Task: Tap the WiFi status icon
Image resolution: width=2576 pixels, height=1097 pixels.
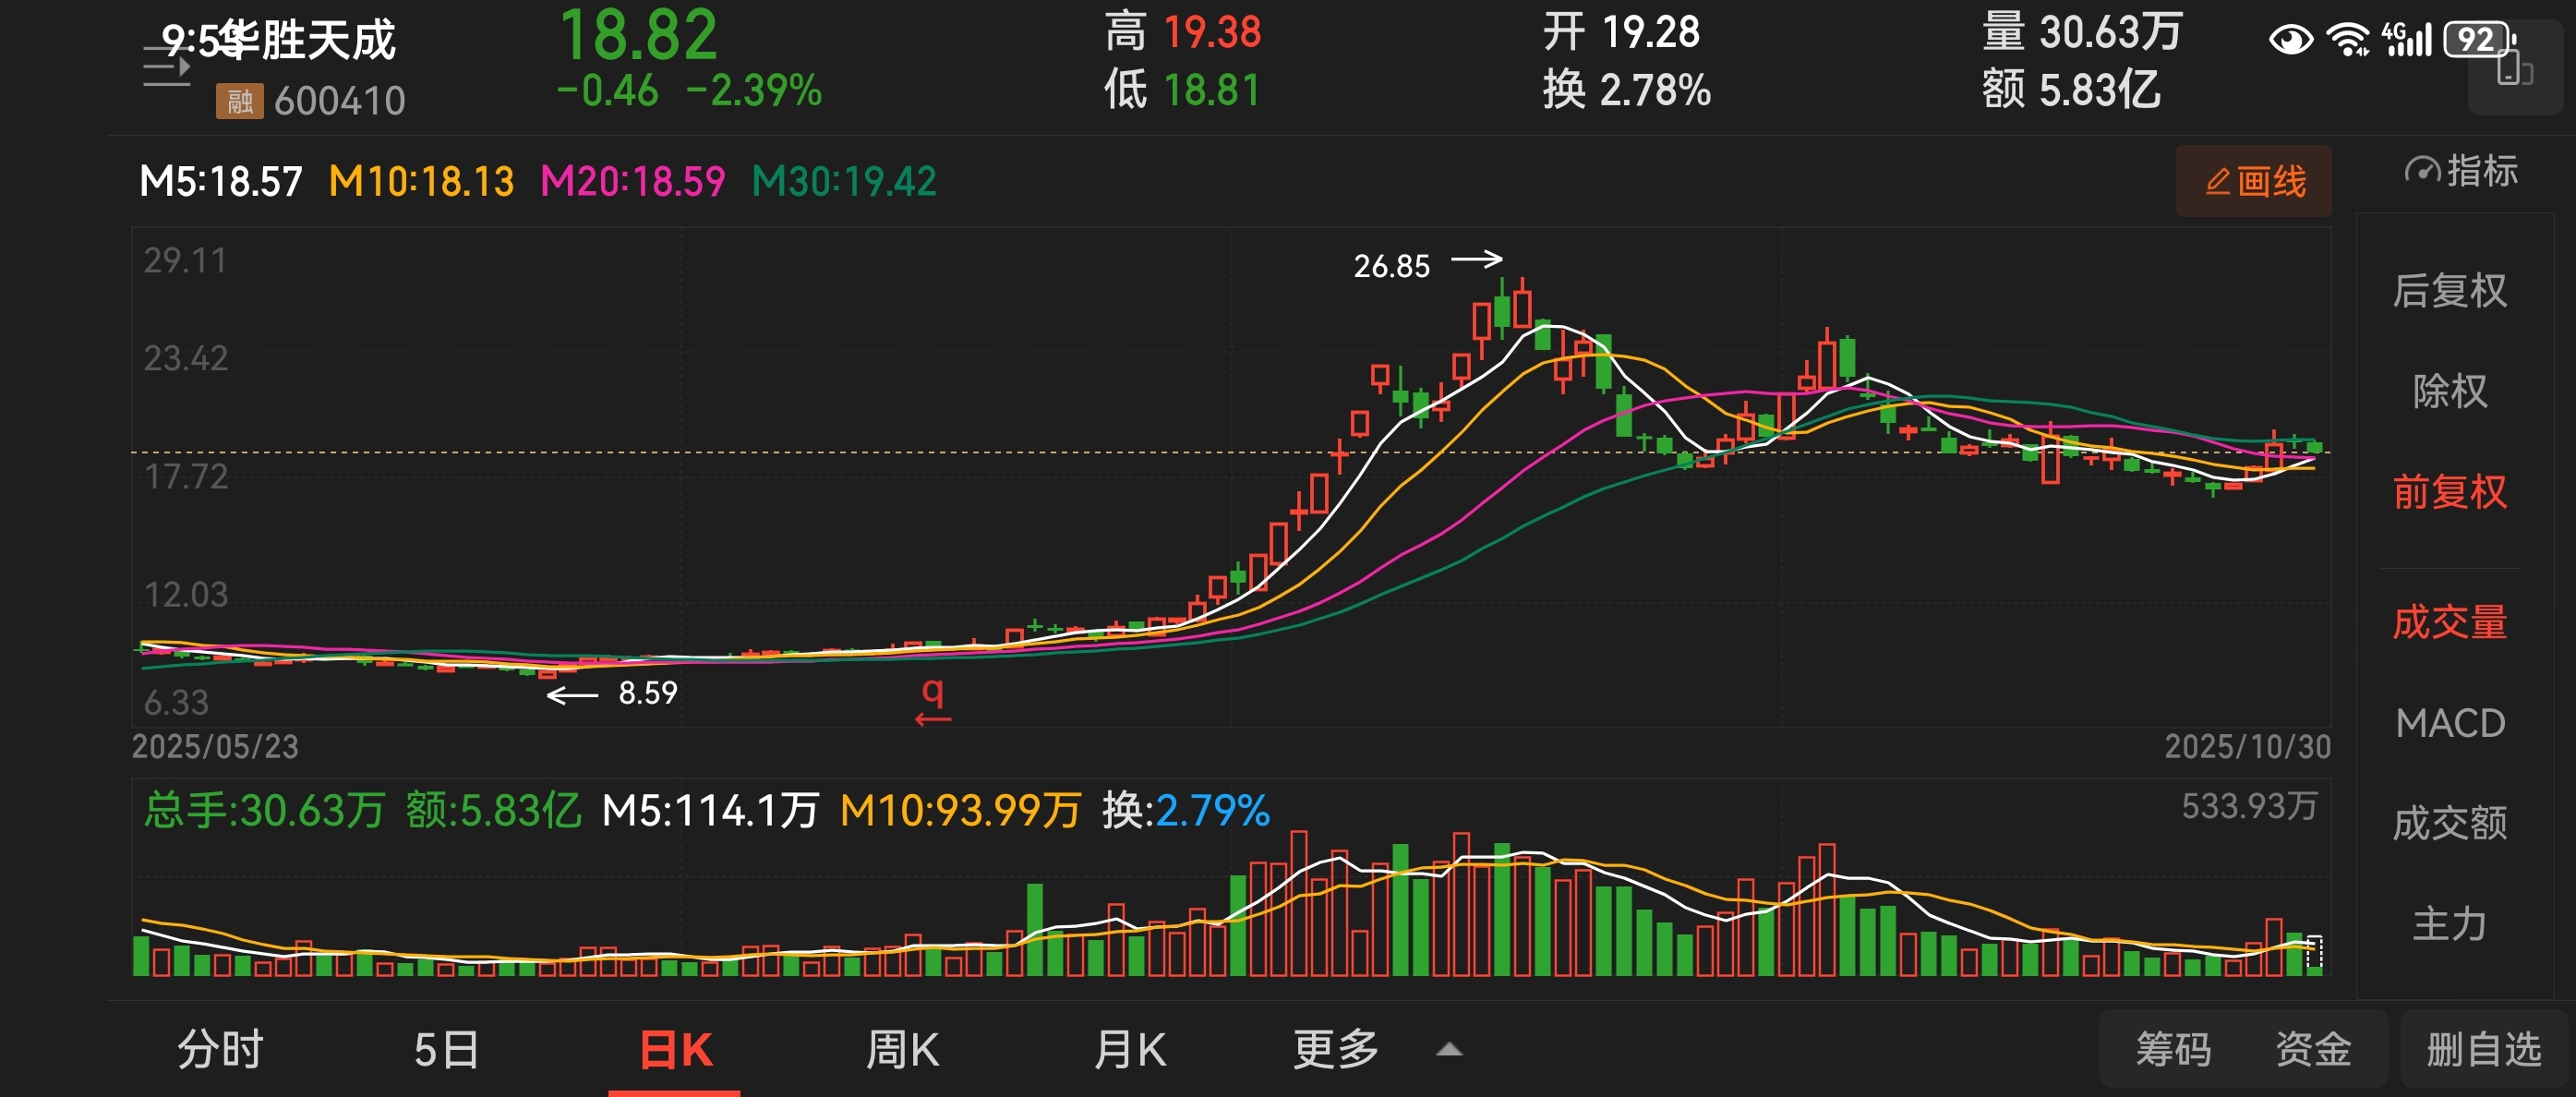Action: [2346, 41]
